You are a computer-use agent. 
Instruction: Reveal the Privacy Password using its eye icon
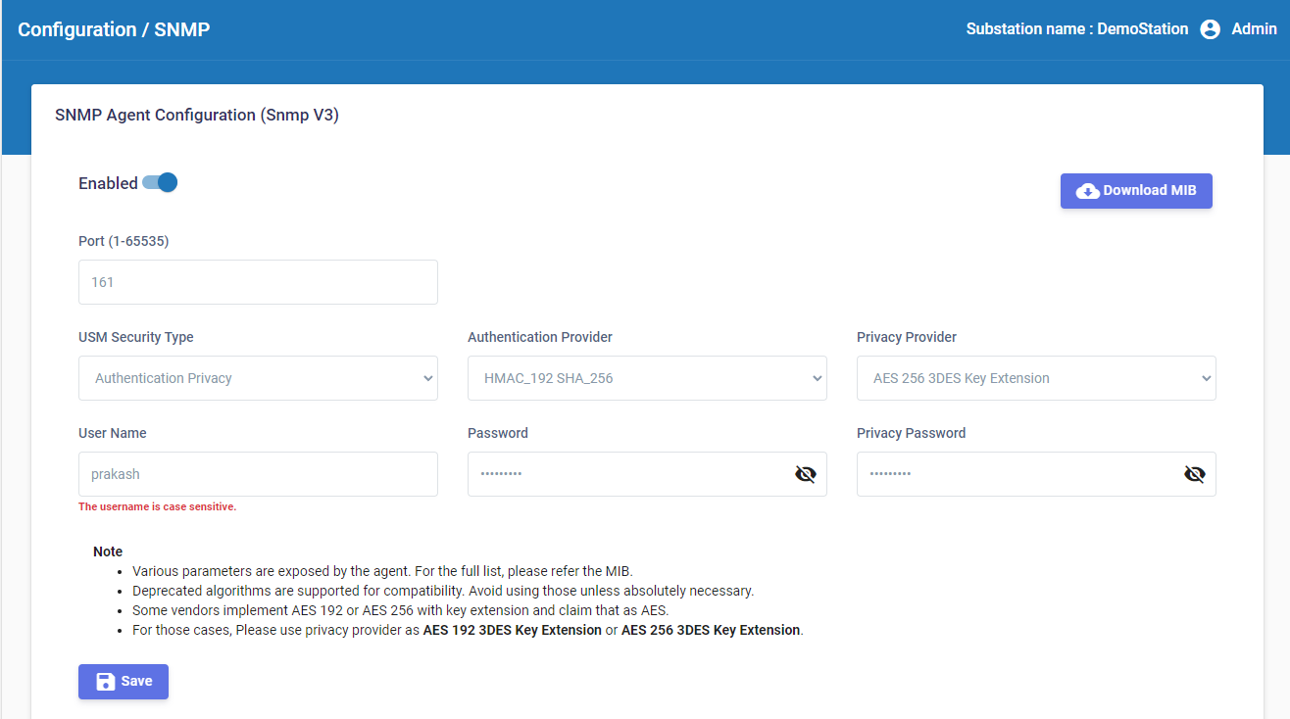[1194, 474]
